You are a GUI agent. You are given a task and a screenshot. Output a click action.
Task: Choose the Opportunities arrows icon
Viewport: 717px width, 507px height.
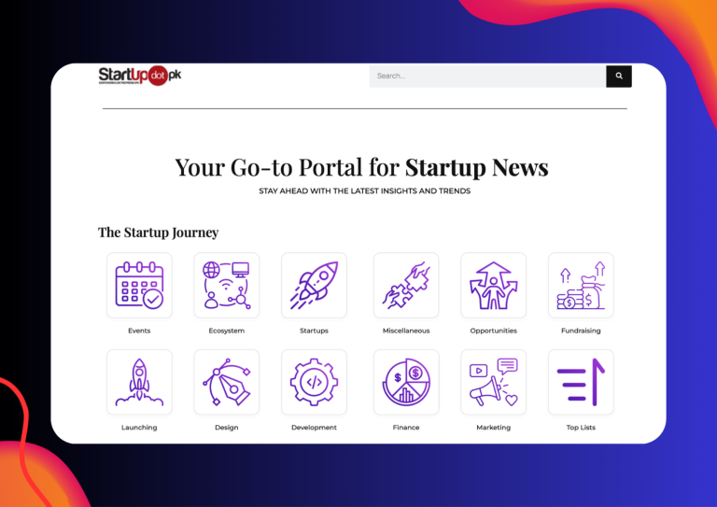coord(493,286)
